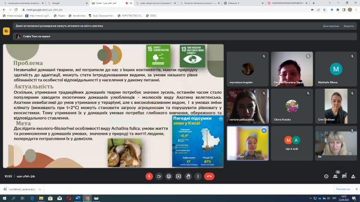
Task: Click the learn more link in notice
Action: 331,26
